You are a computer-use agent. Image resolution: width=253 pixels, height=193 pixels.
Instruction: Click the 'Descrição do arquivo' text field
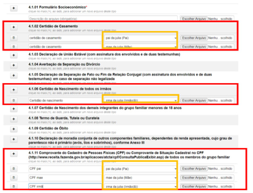pyautogui.click(x=103, y=19)
